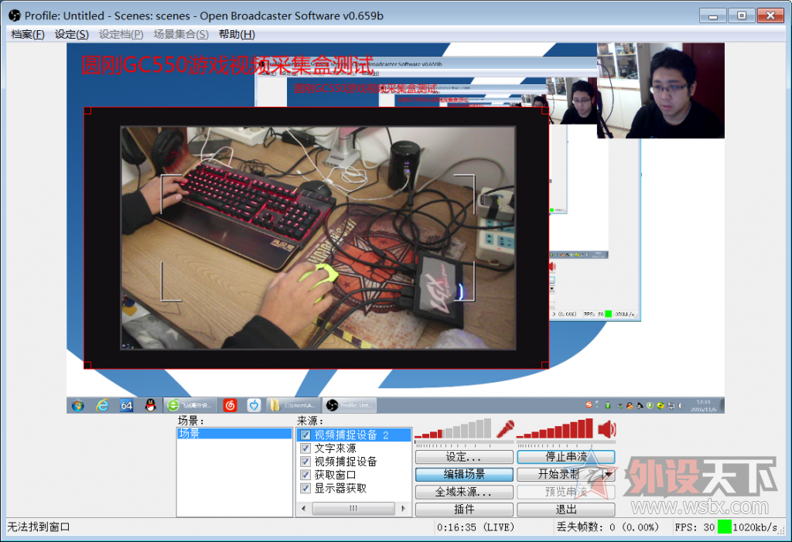Open the 帮助(H) menu
792x542 pixels.
[x=237, y=34]
